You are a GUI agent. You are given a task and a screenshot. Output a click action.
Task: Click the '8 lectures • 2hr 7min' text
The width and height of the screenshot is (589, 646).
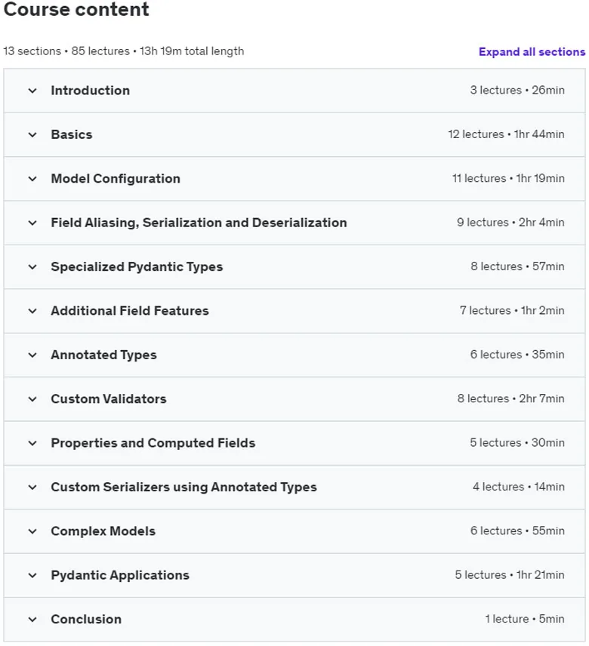(510, 398)
